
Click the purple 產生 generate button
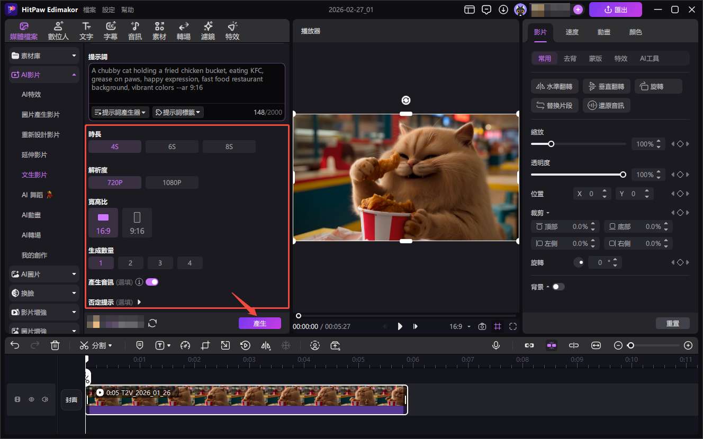pos(259,323)
